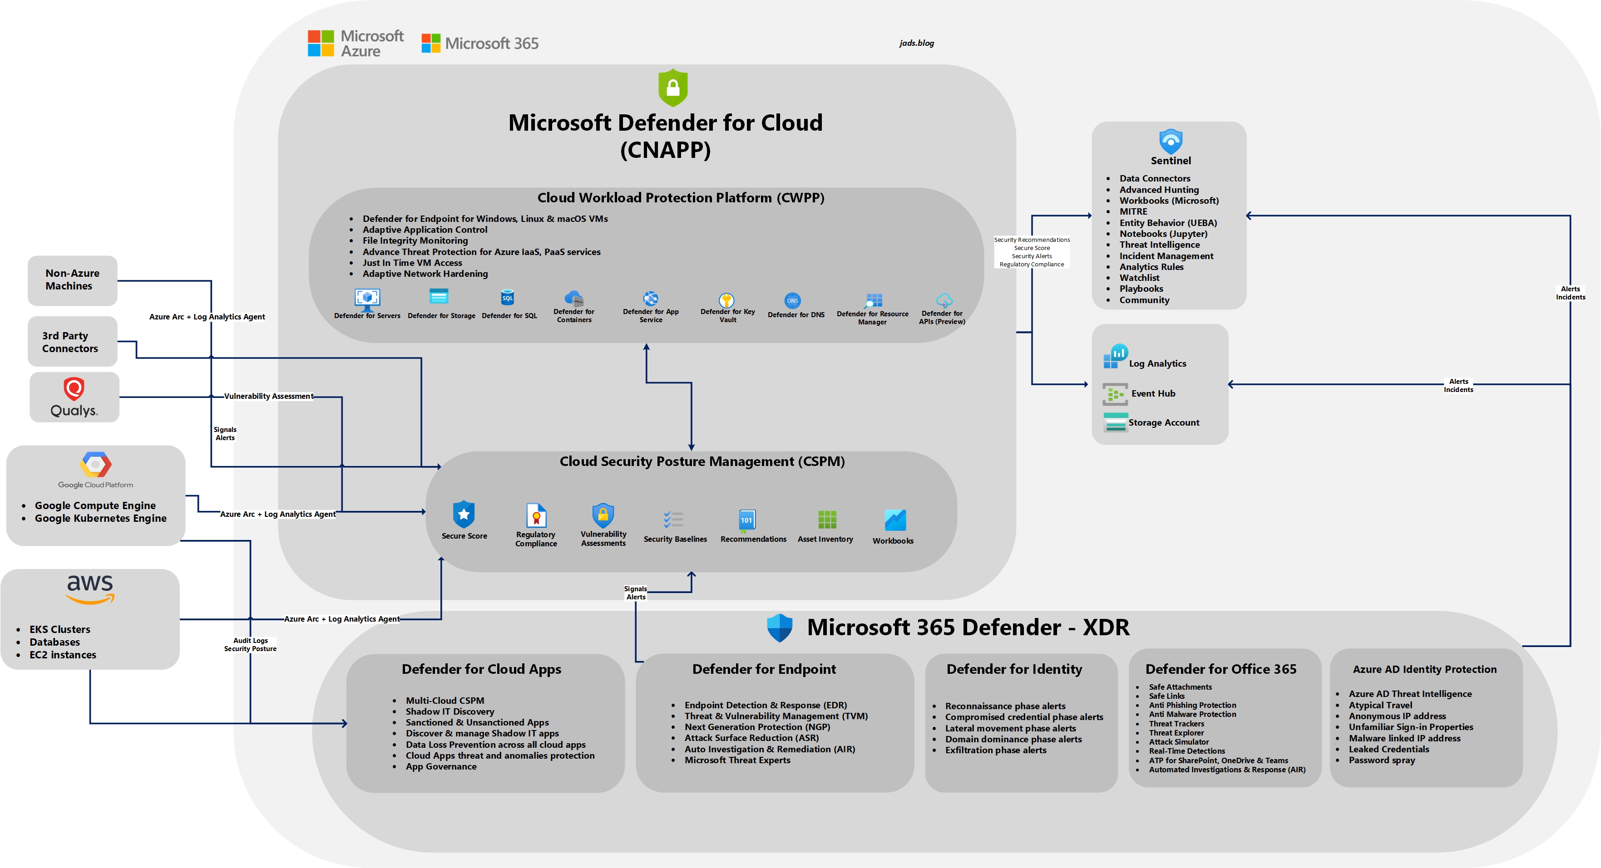Click the Defender for Containers cloud icon
The width and height of the screenshot is (1601, 868).
pos(573,297)
